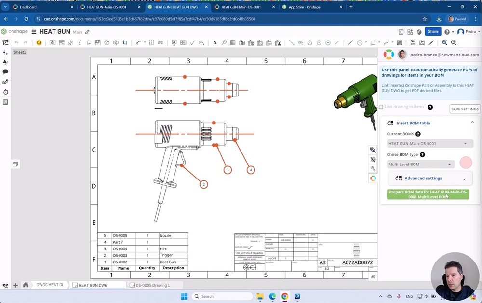Viewport: 482px width, 303px height.
Task: Pick the Surface finish checkmark symbol tool
Action: click(192, 43)
